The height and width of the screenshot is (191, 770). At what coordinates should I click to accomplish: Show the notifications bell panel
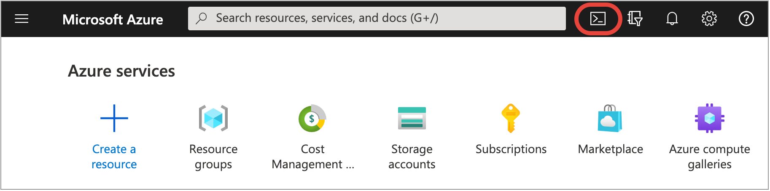pyautogui.click(x=672, y=19)
